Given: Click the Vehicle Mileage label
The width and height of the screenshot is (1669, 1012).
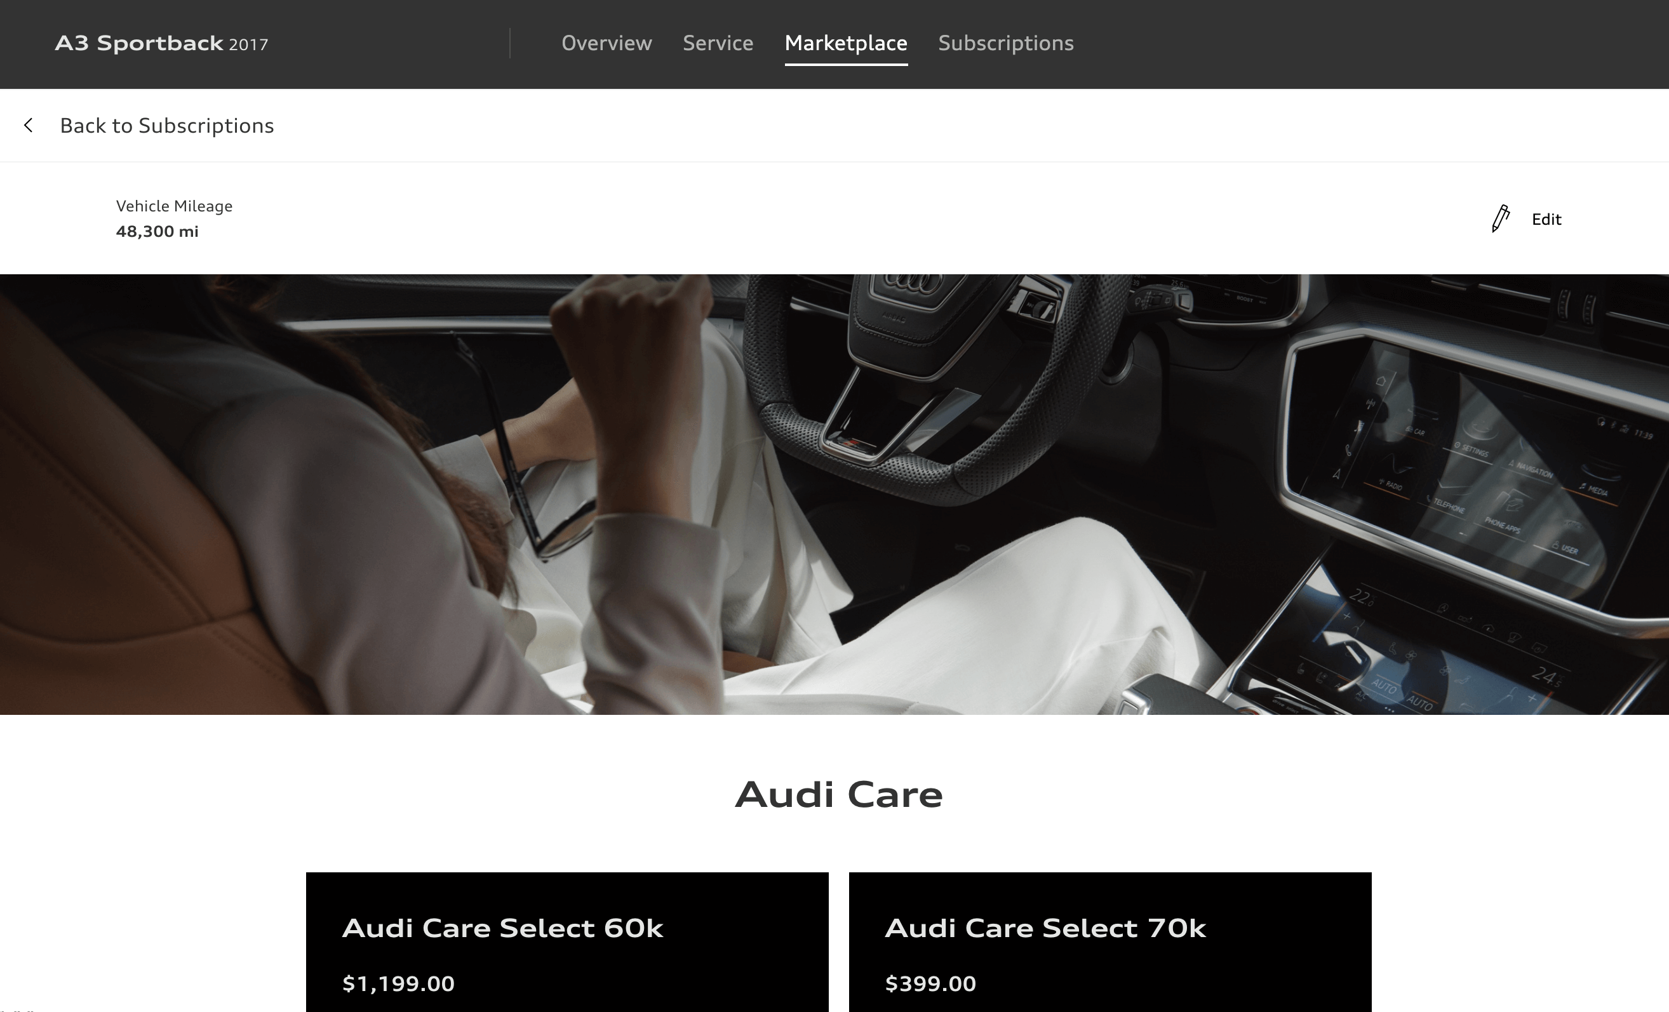Looking at the screenshot, I should (174, 206).
